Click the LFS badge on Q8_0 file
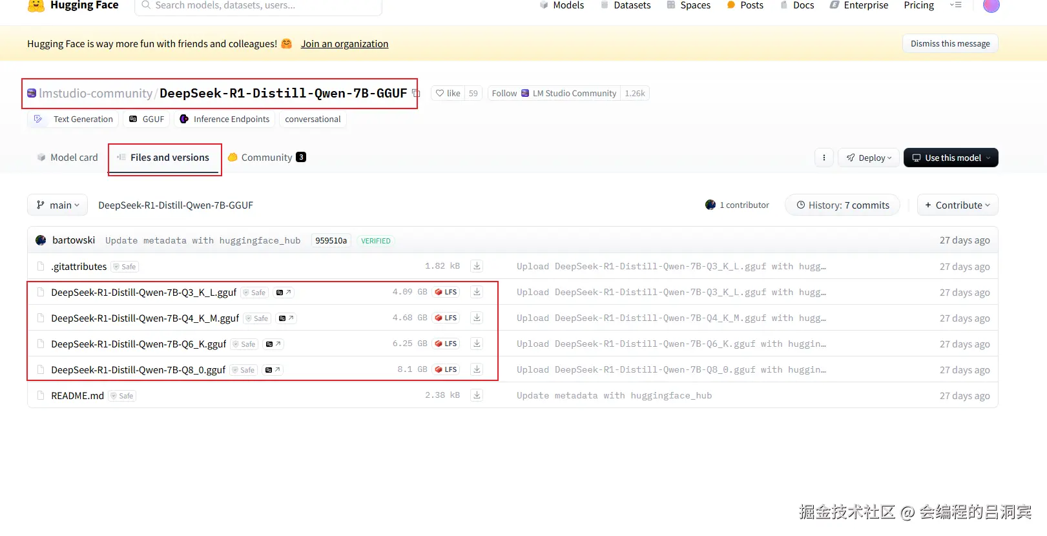Viewport: 1047px width, 536px height. (446, 369)
